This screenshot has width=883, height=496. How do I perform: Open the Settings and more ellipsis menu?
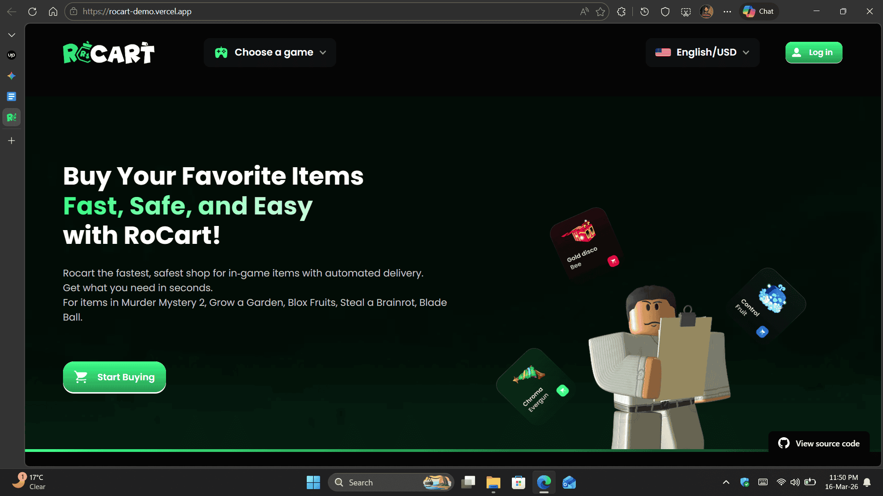click(727, 11)
